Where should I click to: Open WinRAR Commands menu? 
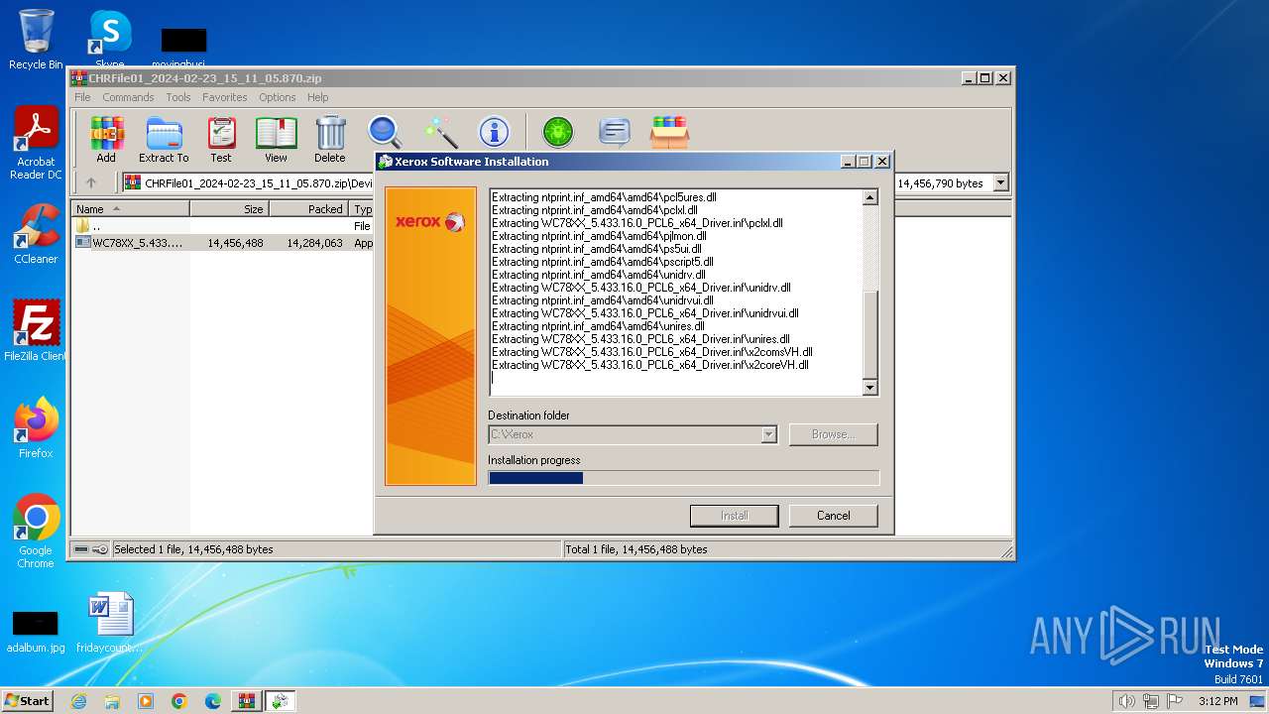[x=128, y=97]
